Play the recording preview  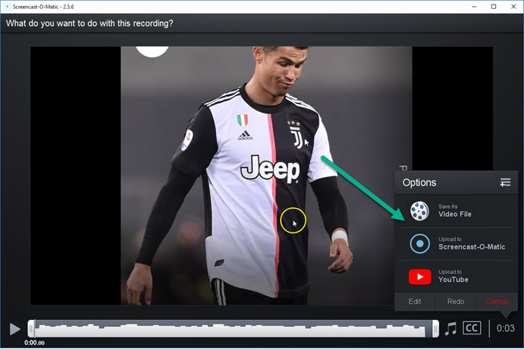click(15, 329)
